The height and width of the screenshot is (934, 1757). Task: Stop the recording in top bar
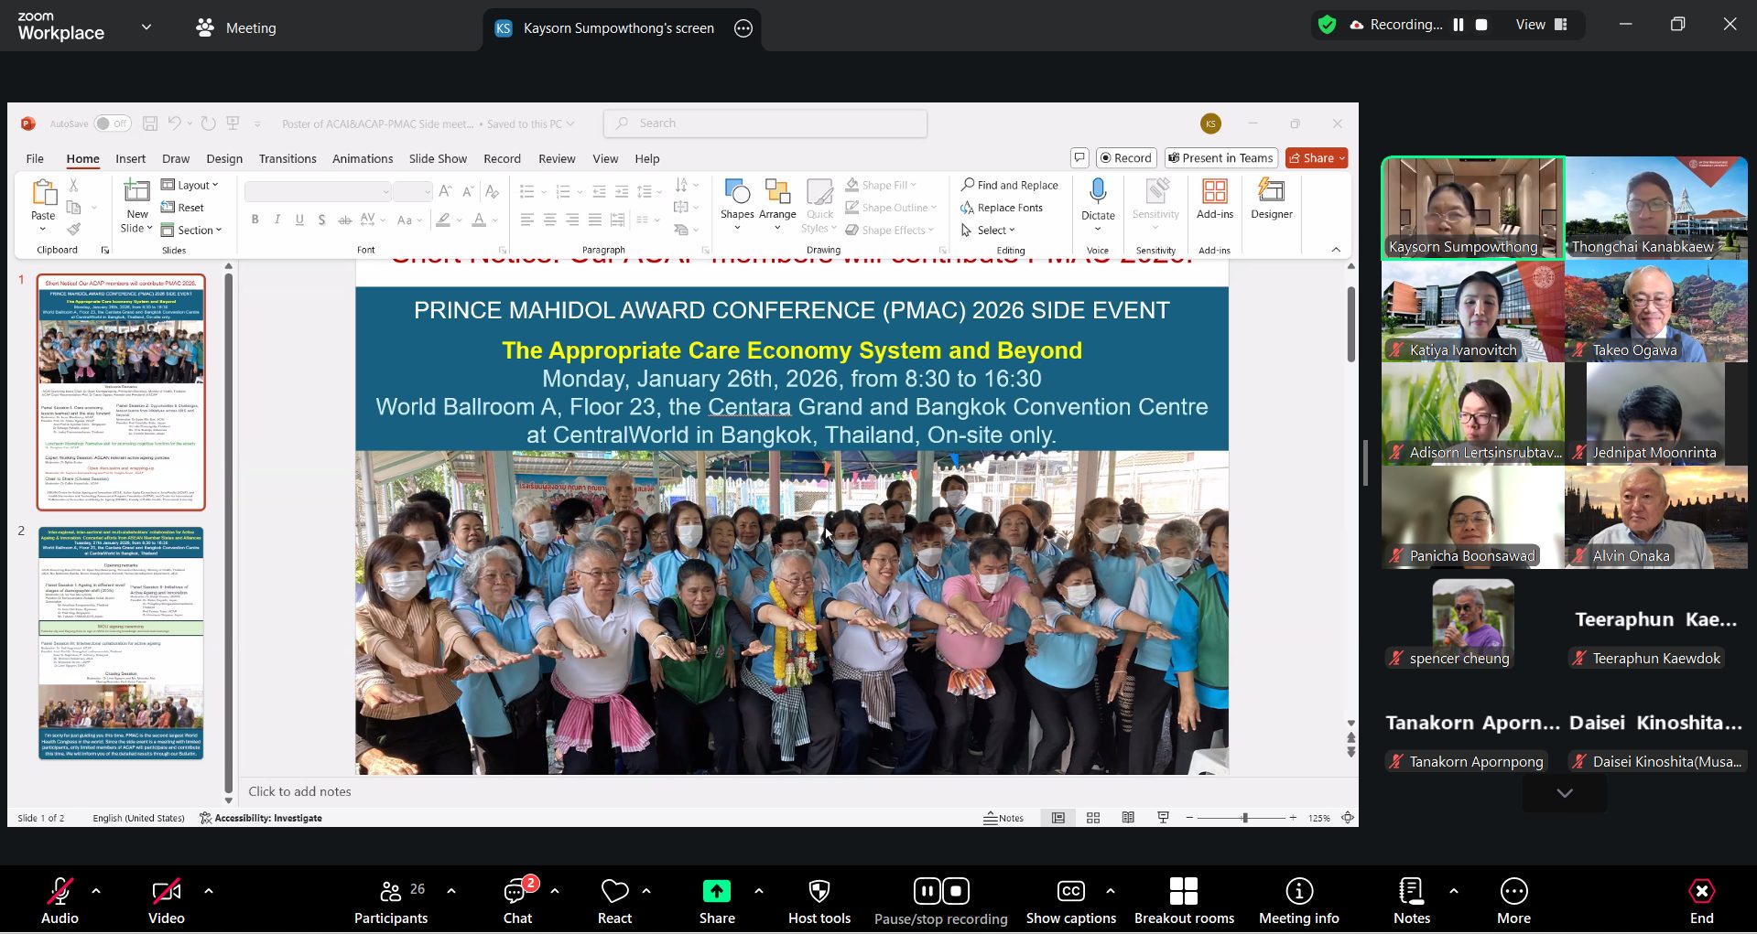[x=1481, y=25]
